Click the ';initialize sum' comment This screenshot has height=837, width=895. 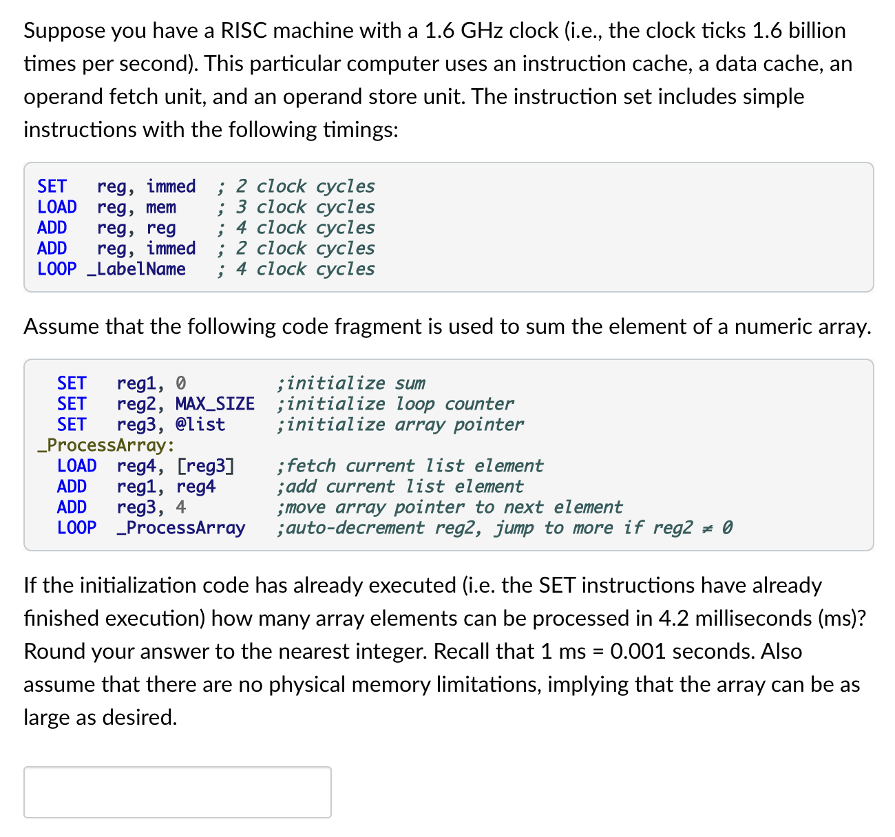click(351, 383)
